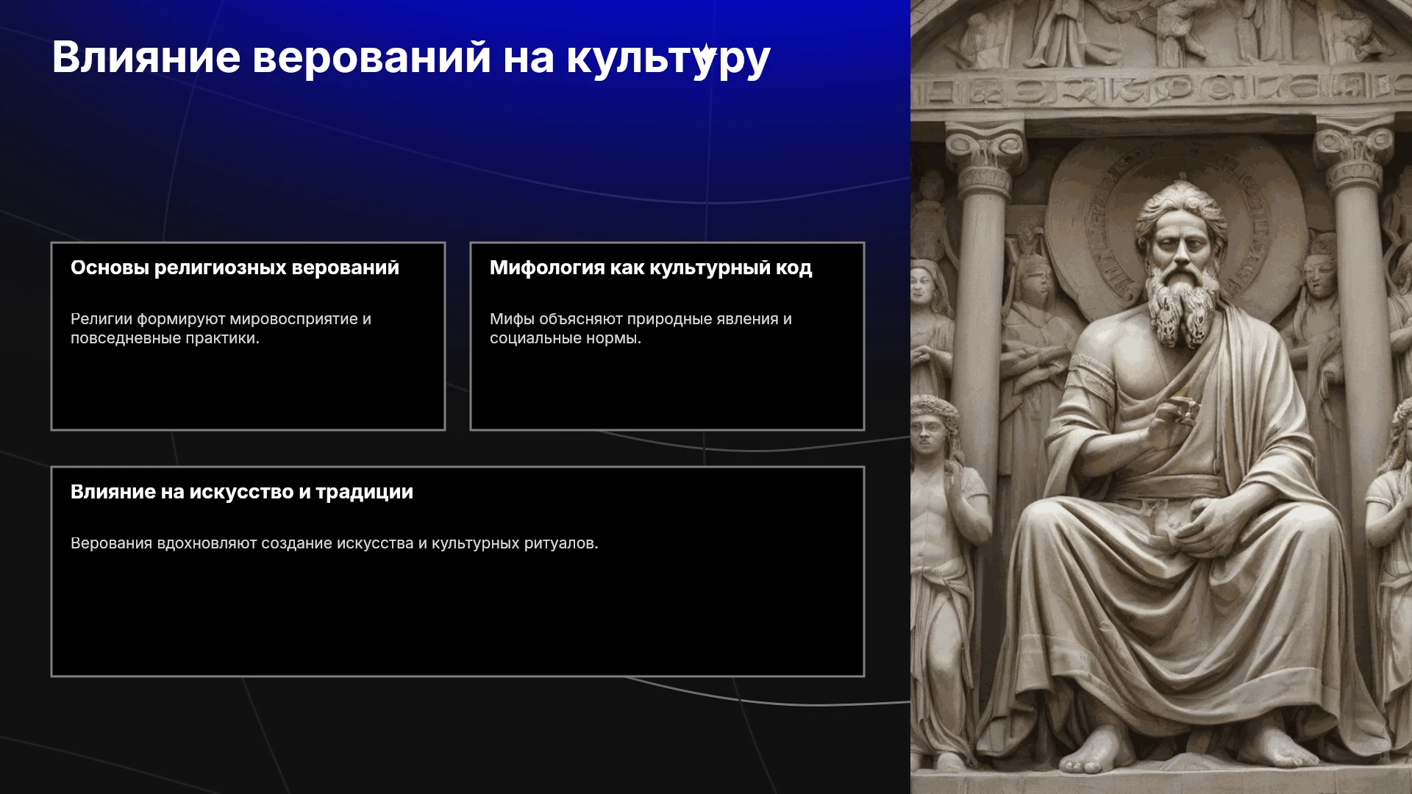Click the statue's draped robe over the knees
Viewport: 1412px width, 794px height.
(x=1177, y=588)
